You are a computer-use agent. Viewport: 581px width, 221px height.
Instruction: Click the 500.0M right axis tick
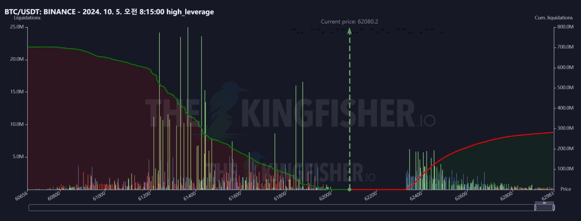click(x=566, y=87)
